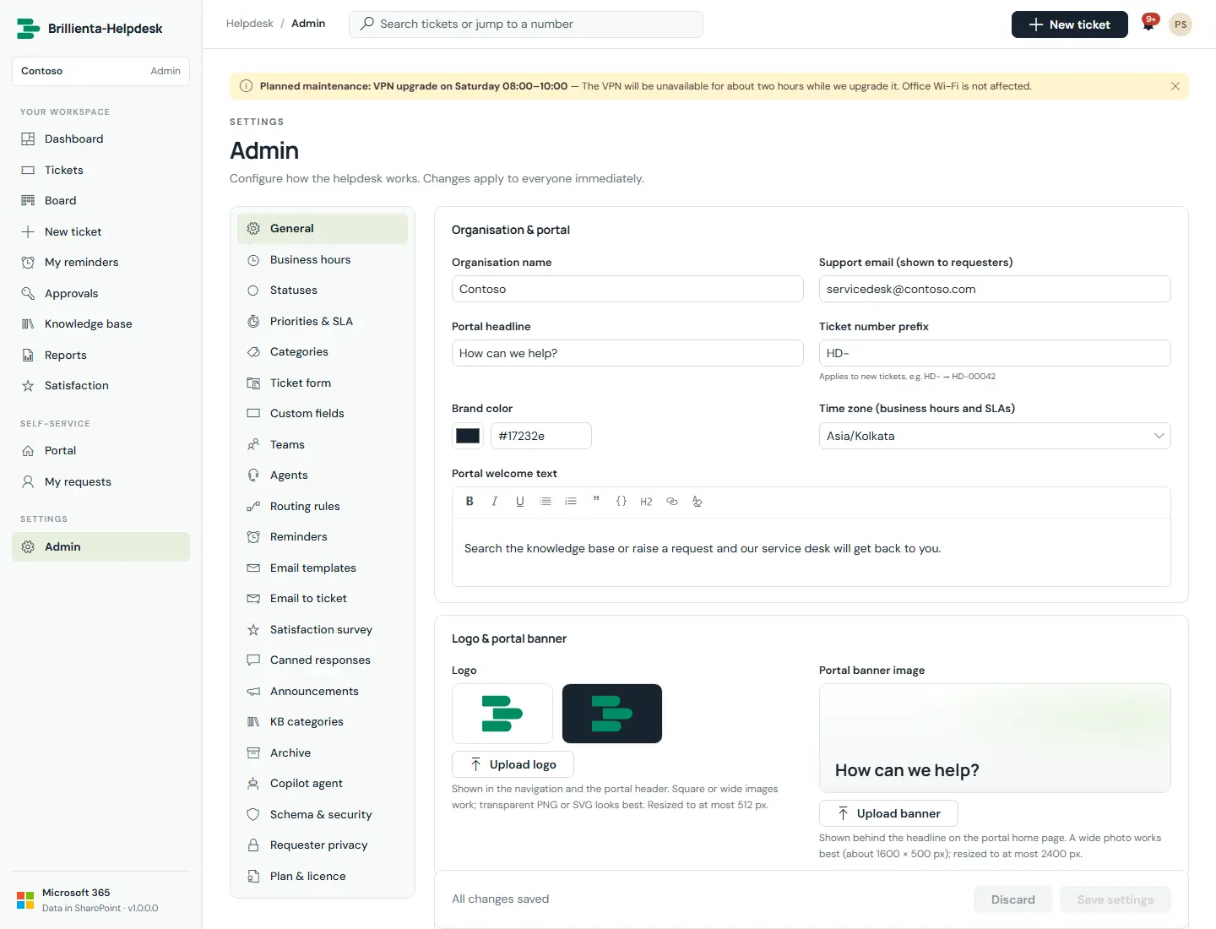
Task: Expand the Time zone dropdown
Action: pos(995,436)
